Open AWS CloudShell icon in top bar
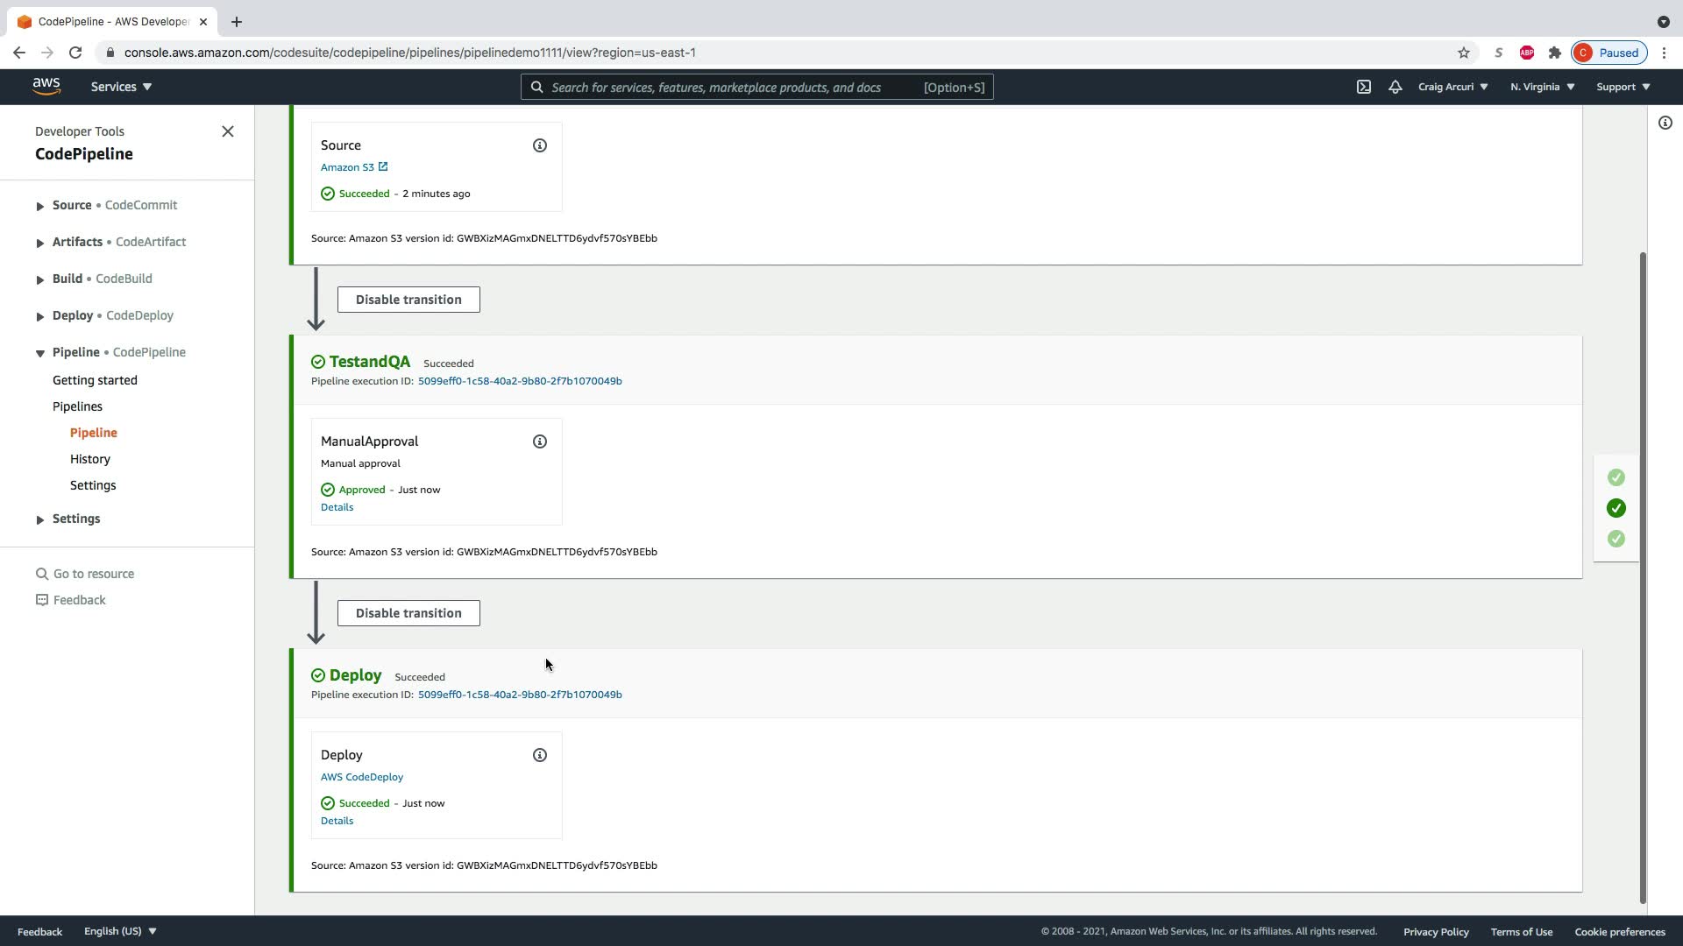 click(1364, 87)
